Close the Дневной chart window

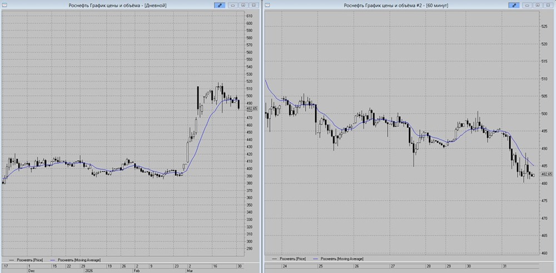[x=253, y=6]
